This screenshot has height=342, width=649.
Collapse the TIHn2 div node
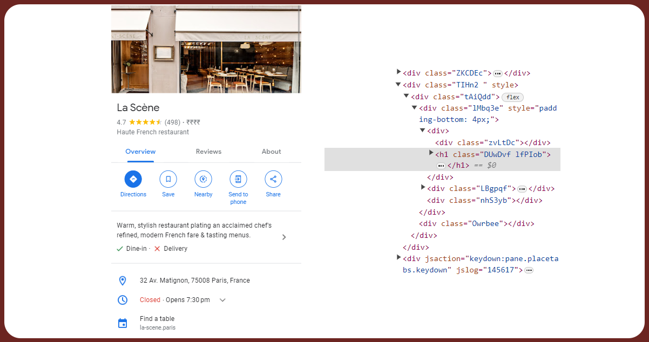pyautogui.click(x=398, y=84)
